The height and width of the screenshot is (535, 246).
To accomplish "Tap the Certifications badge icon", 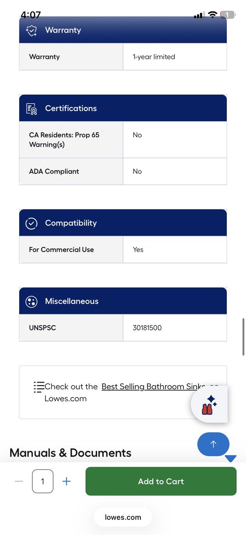I will click(32, 108).
